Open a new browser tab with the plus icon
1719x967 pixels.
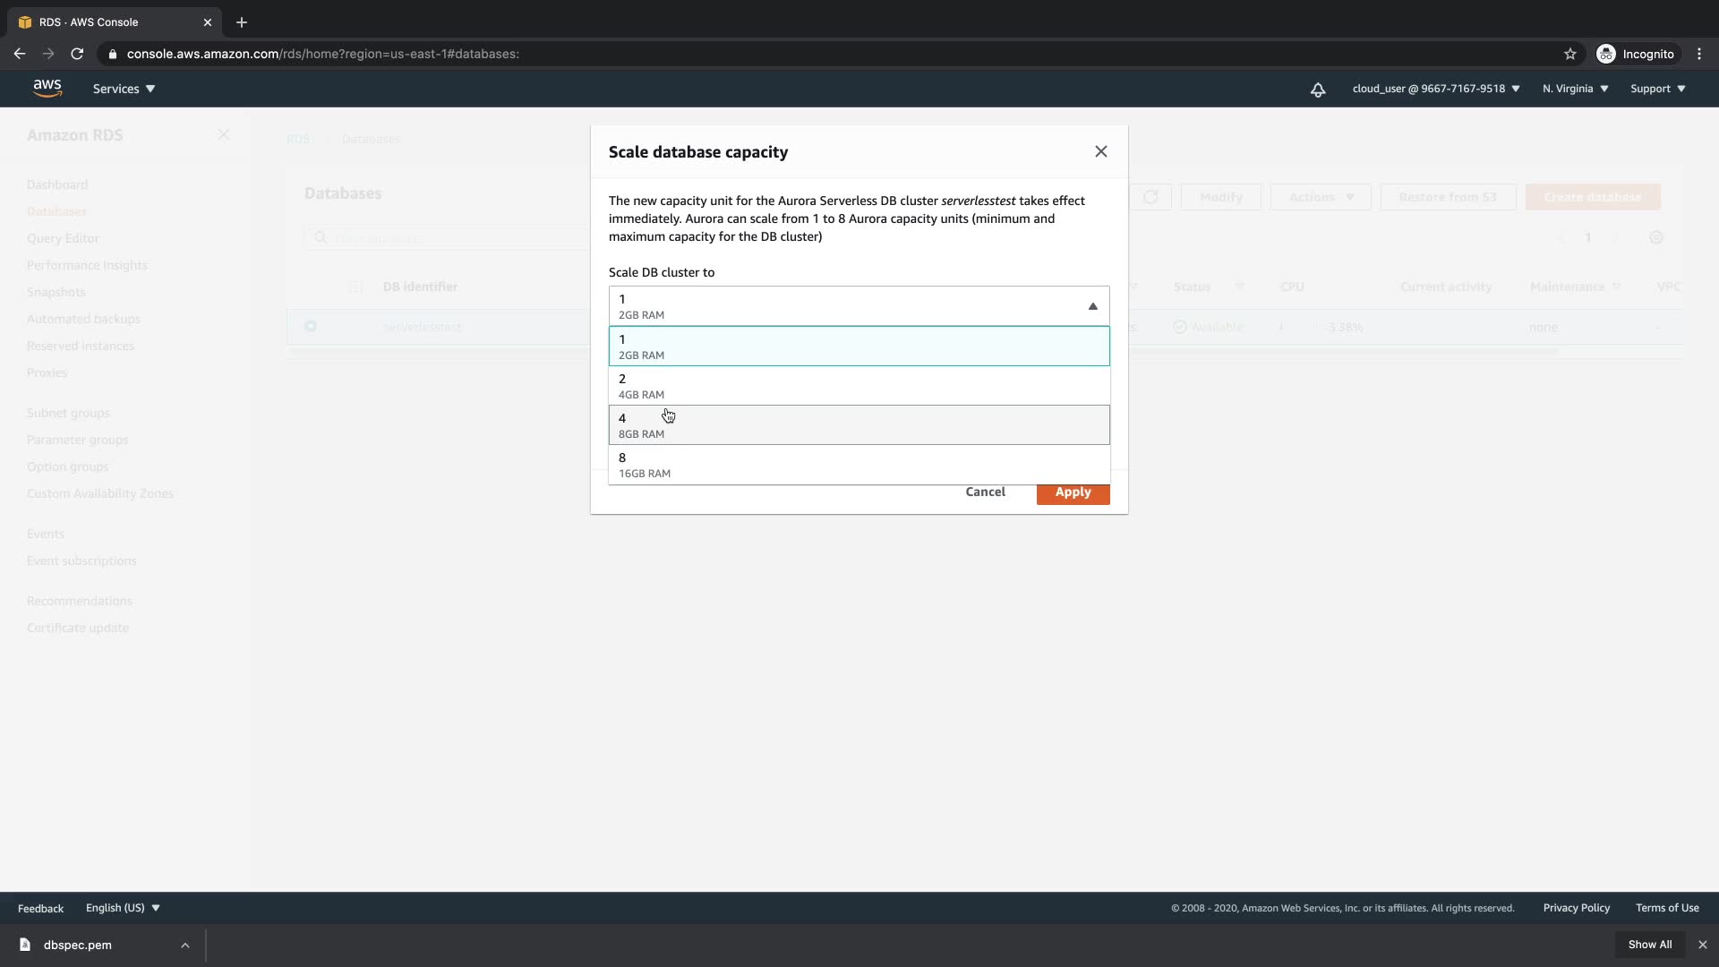click(241, 22)
